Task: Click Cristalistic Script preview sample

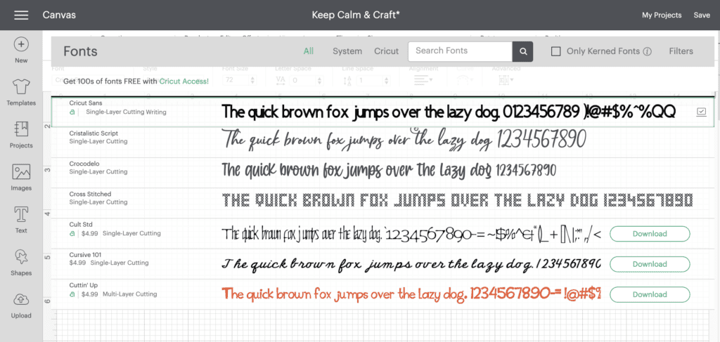Action: 404,139
